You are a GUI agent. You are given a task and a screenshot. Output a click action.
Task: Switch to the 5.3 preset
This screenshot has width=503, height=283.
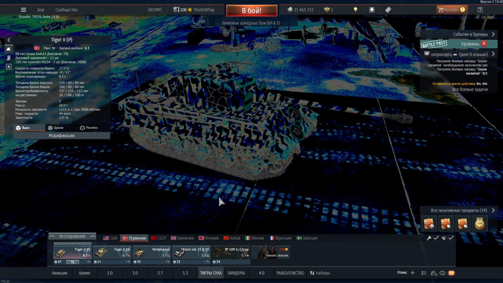[185, 273]
